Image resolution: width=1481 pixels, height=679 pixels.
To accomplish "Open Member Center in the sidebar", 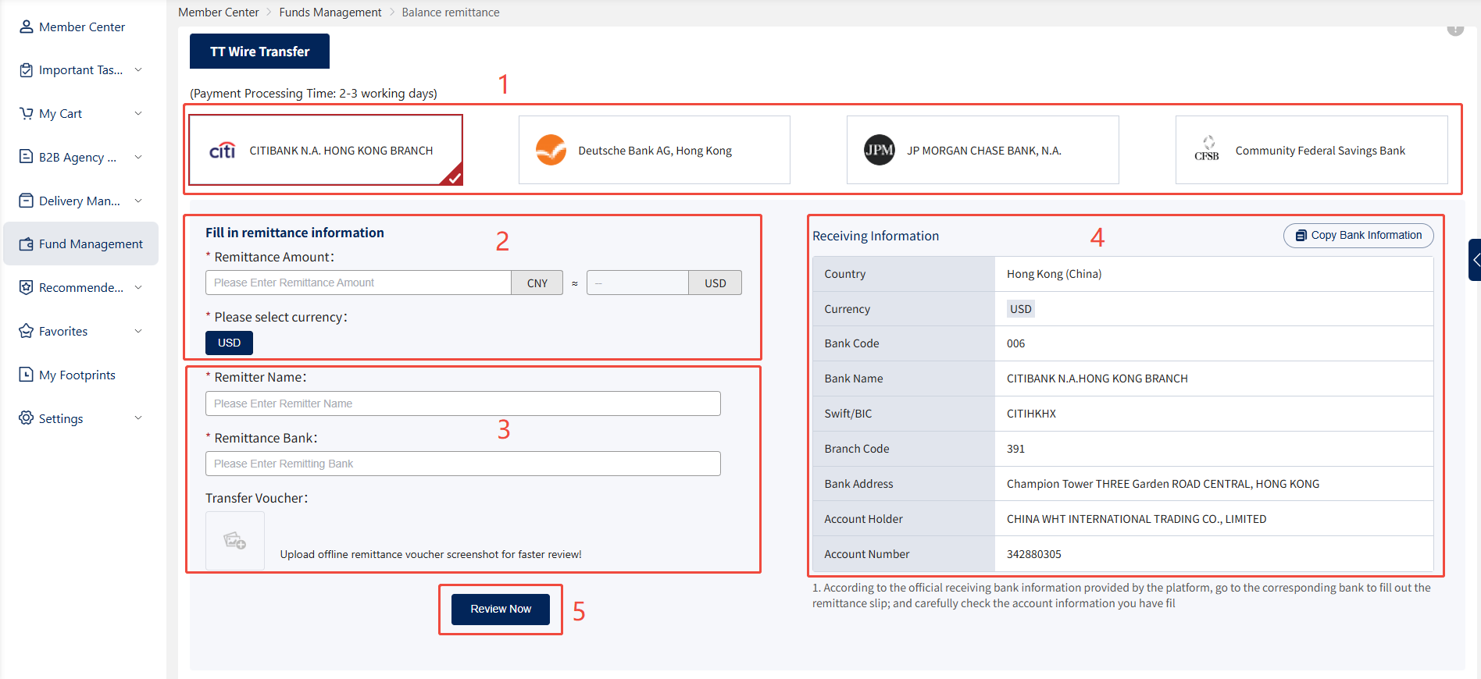I will [x=81, y=27].
